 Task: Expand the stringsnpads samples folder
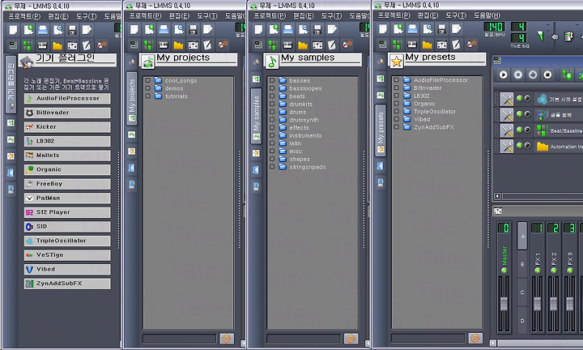[272, 167]
